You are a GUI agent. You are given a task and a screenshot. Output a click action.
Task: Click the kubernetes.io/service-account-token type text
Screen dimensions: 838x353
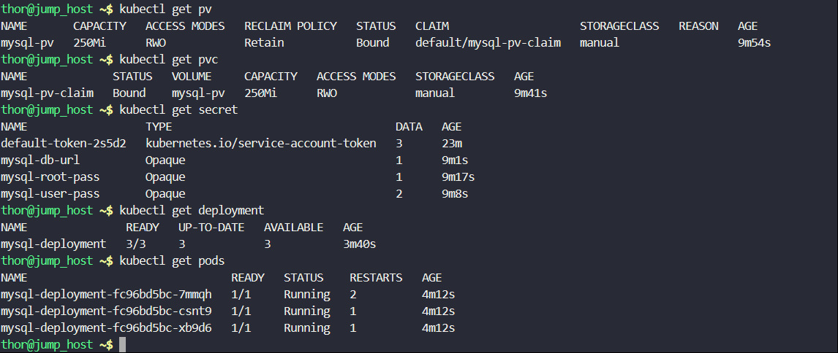pos(261,143)
